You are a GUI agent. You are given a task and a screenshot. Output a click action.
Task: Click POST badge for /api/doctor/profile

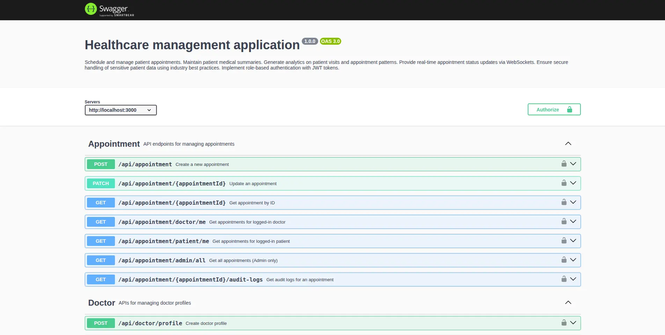101,323
